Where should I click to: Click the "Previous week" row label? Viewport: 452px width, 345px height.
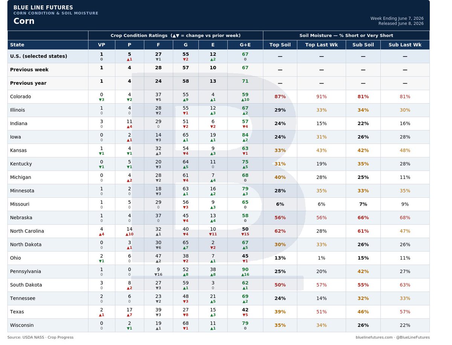(29, 70)
